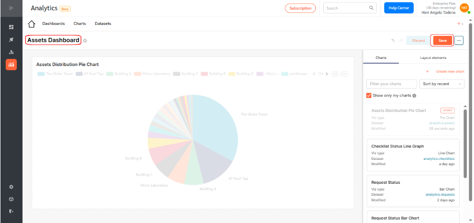Toggle AT Roof Top legend item
The image size is (474, 223).
click(90, 74)
